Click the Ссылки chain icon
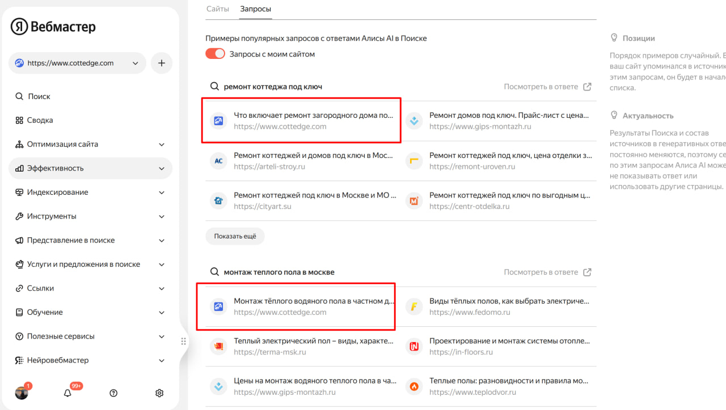726x410 pixels. (x=19, y=288)
